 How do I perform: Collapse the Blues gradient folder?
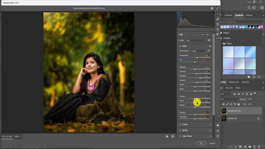click(x=221, y=43)
